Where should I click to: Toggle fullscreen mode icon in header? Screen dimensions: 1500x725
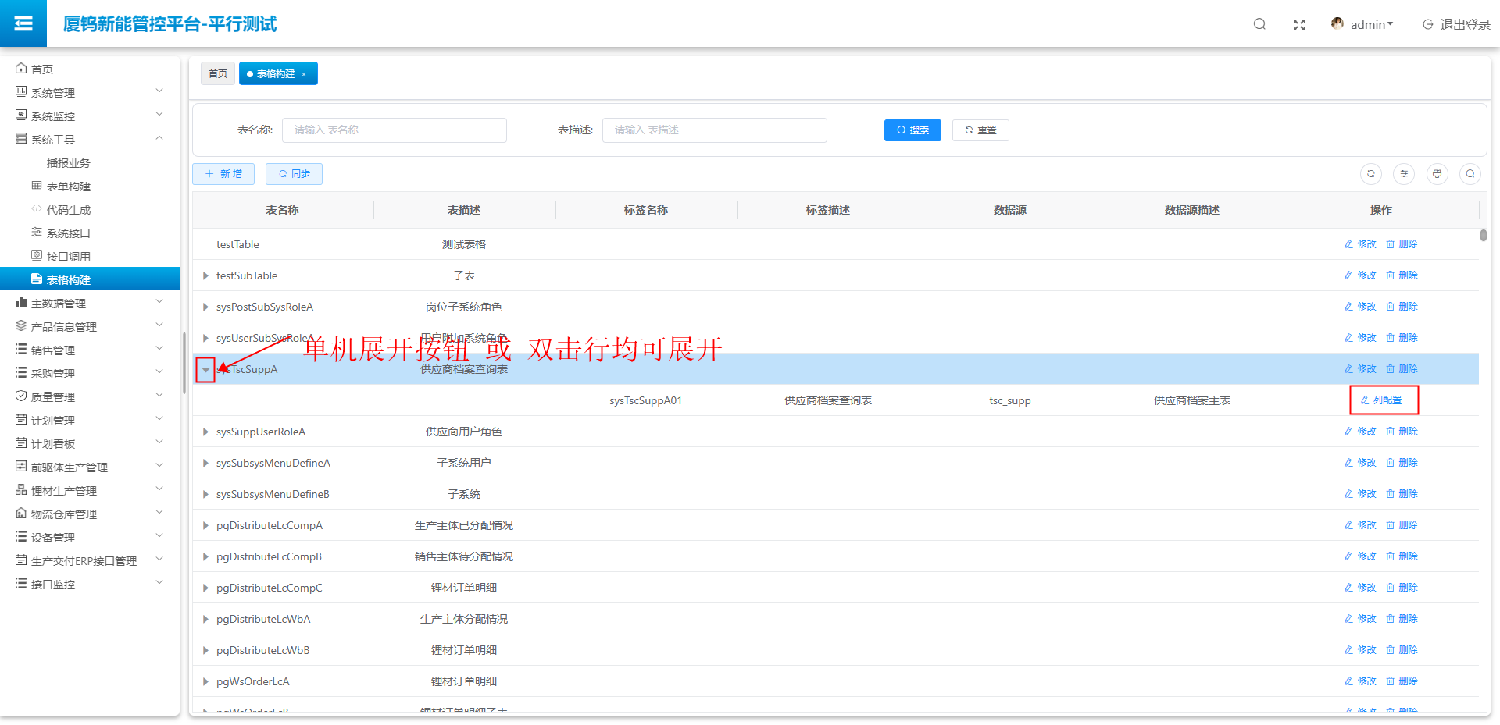click(x=1299, y=25)
